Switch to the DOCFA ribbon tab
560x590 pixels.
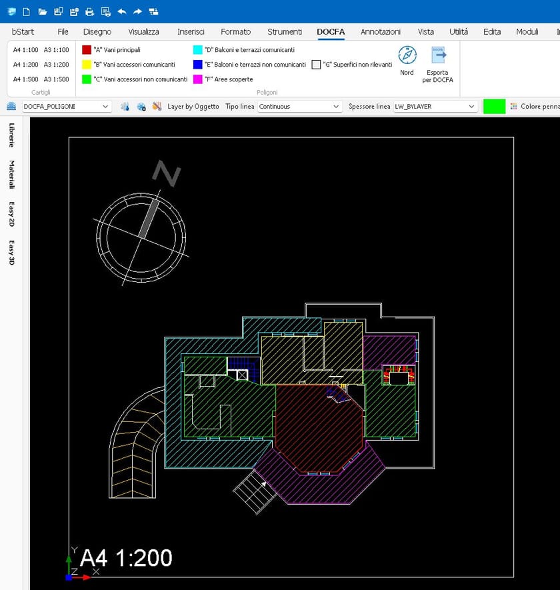point(331,31)
